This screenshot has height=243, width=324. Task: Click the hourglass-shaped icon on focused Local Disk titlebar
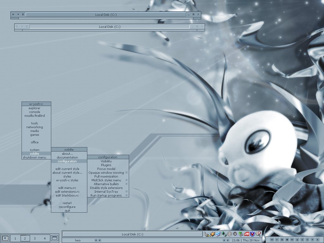pos(23,15)
